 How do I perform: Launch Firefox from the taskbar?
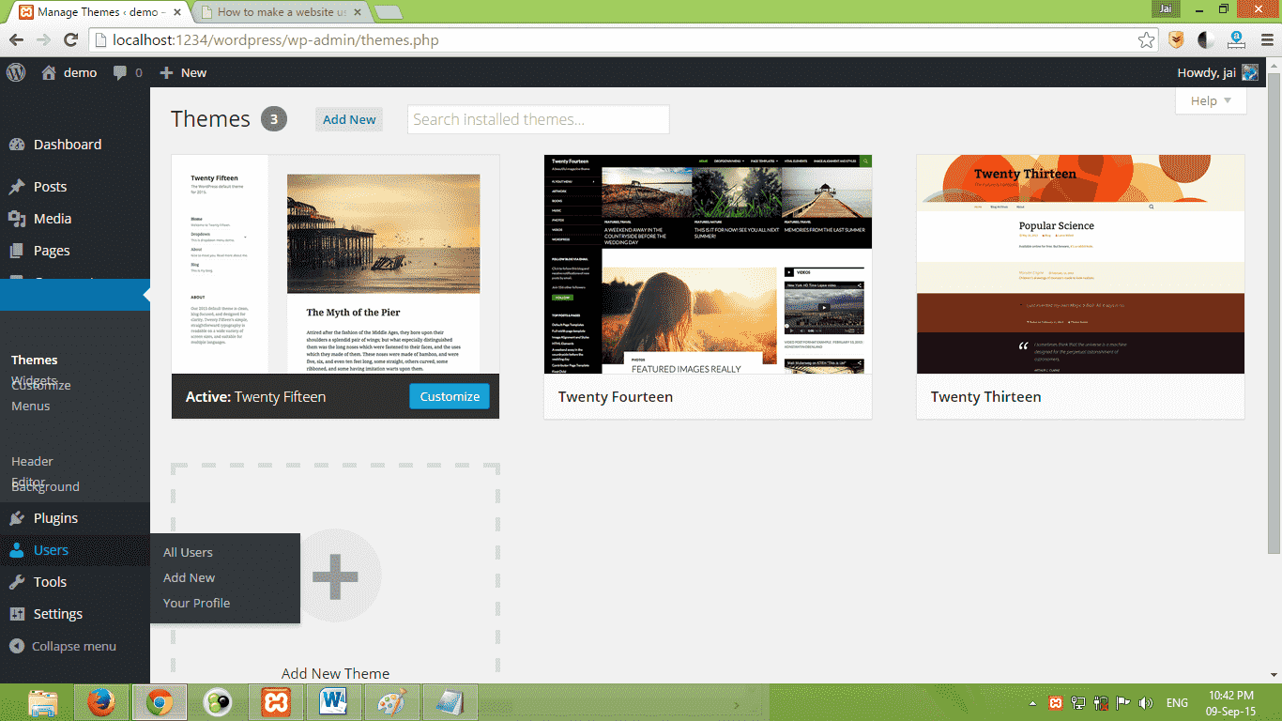pos(101,703)
